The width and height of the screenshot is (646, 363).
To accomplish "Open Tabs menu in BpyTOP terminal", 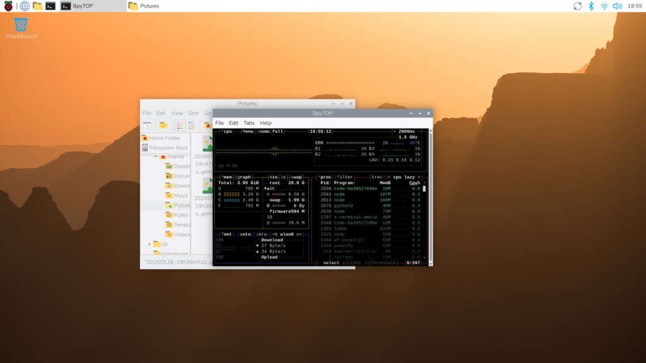I will pyautogui.click(x=249, y=123).
